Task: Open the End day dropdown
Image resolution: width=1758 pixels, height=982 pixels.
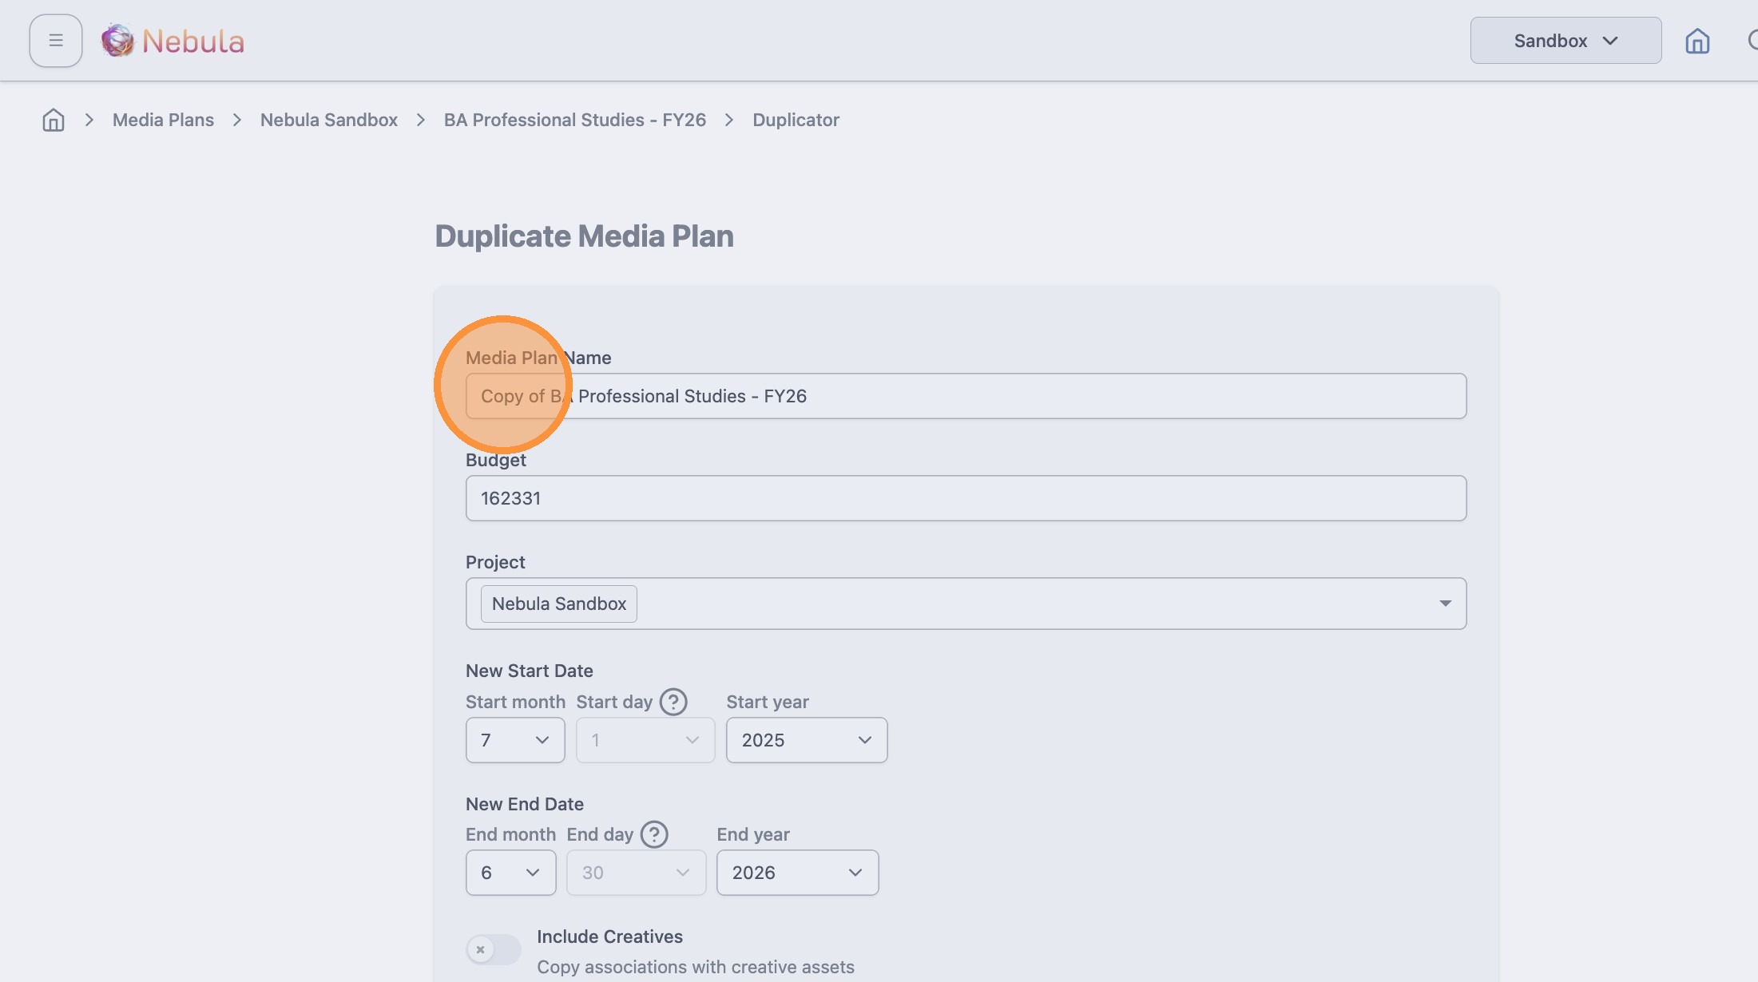Action: [x=636, y=873]
